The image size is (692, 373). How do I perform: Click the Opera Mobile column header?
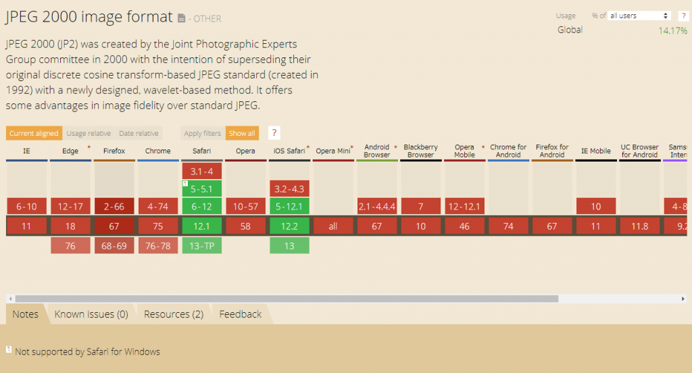click(x=464, y=151)
